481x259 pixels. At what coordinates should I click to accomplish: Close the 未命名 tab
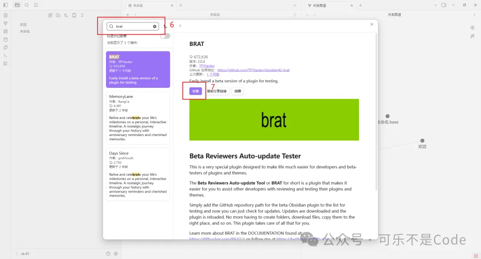(172, 5)
